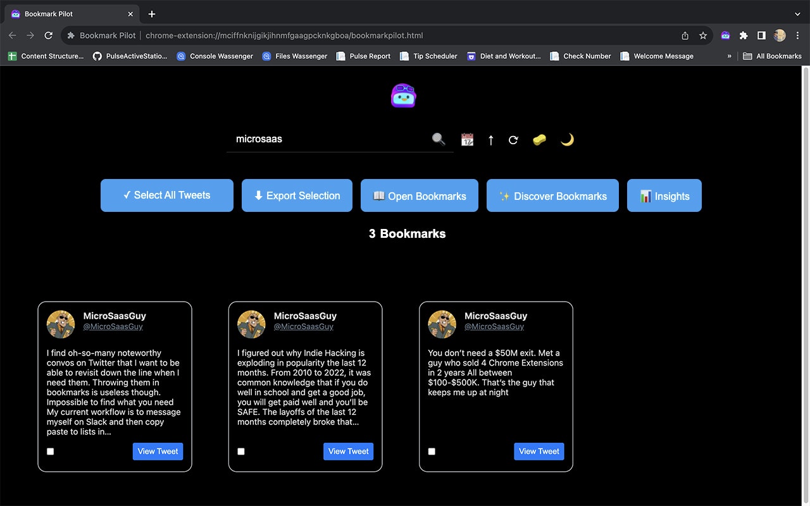Open PulseActiveStatio bookmark
The height and width of the screenshot is (506, 810).
(x=130, y=56)
